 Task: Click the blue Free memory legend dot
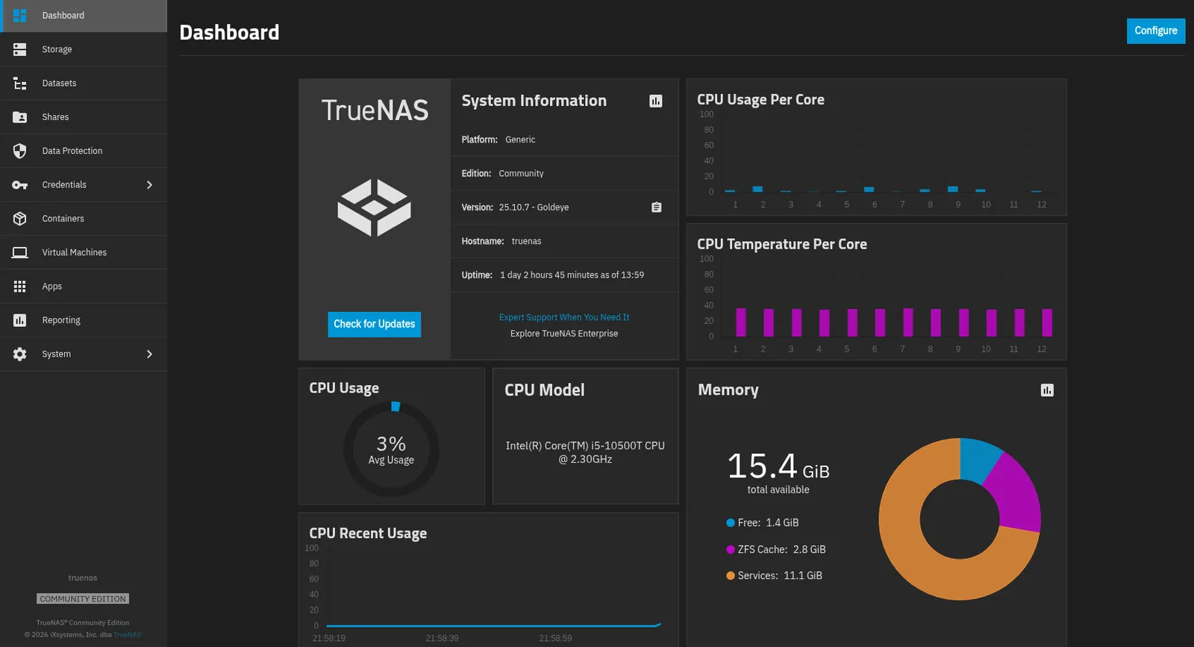[731, 523]
